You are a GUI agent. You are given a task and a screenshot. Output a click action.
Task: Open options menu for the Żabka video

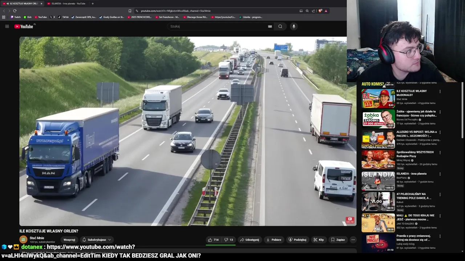[440, 112]
